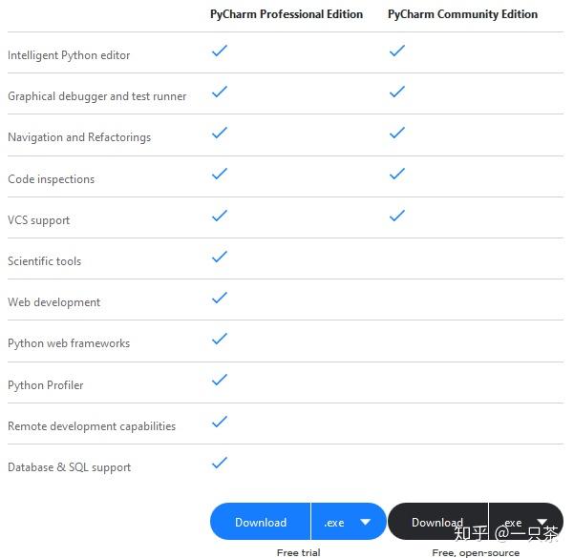
Task: Download PyCharm Professional Edition
Action: [261, 522]
